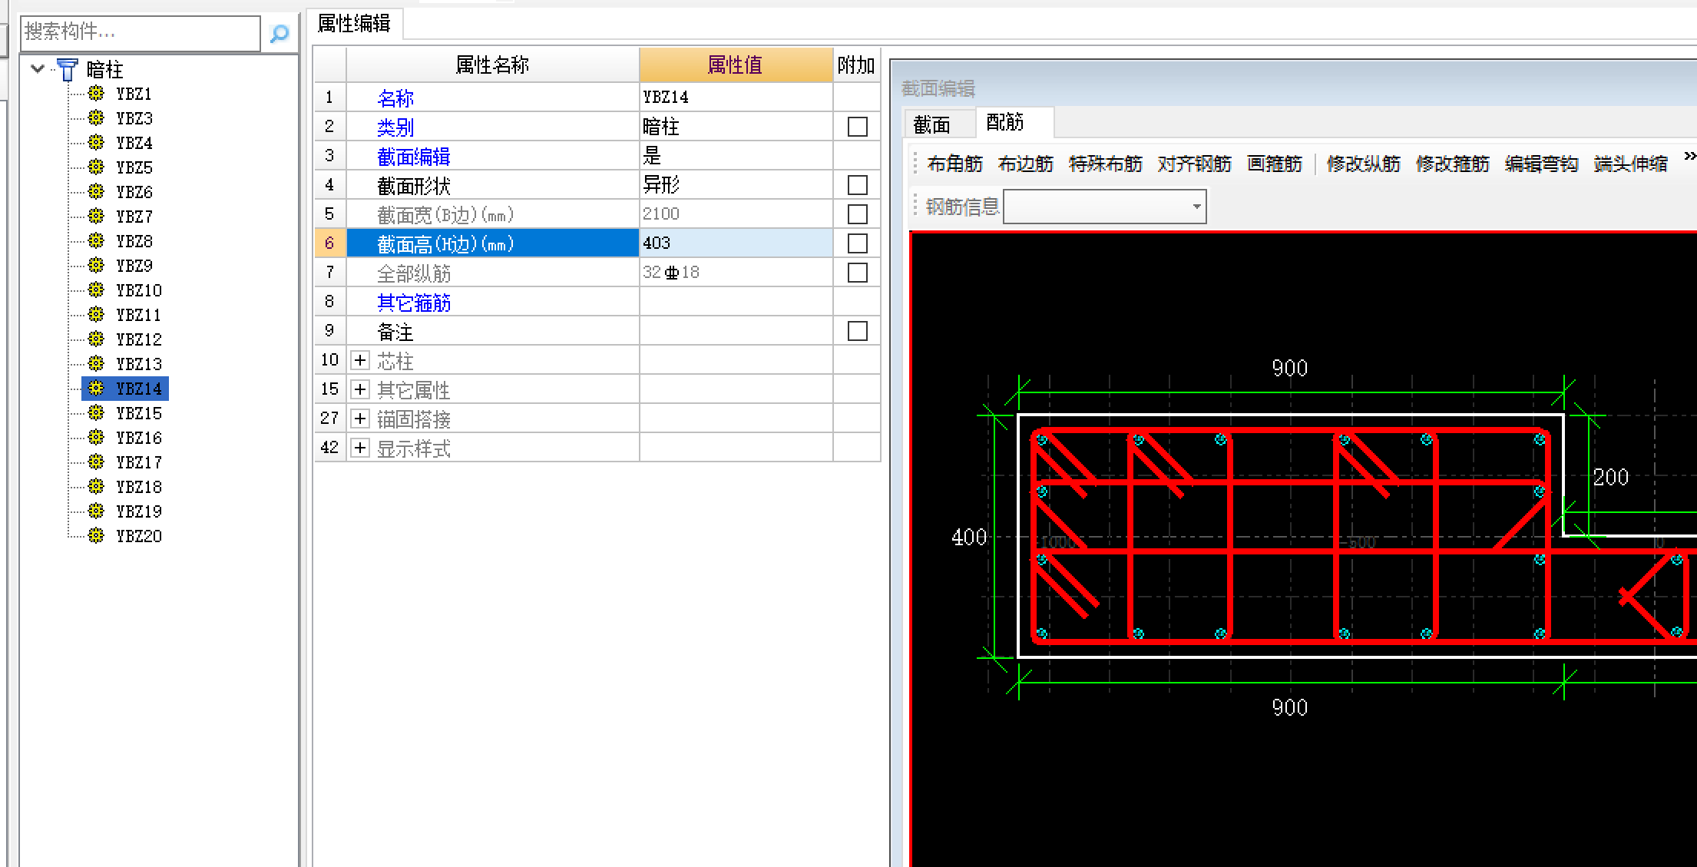Click the 编辑弯钩 toolbar command
Viewport: 1697px width, 867px height.
(x=1541, y=164)
